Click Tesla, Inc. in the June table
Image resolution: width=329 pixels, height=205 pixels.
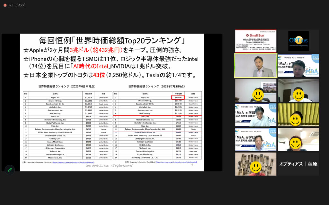[x=55, y=117]
